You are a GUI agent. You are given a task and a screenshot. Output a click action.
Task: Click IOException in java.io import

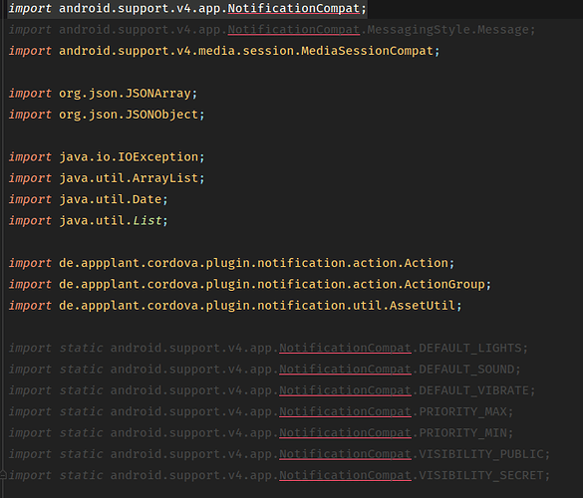coord(158,156)
